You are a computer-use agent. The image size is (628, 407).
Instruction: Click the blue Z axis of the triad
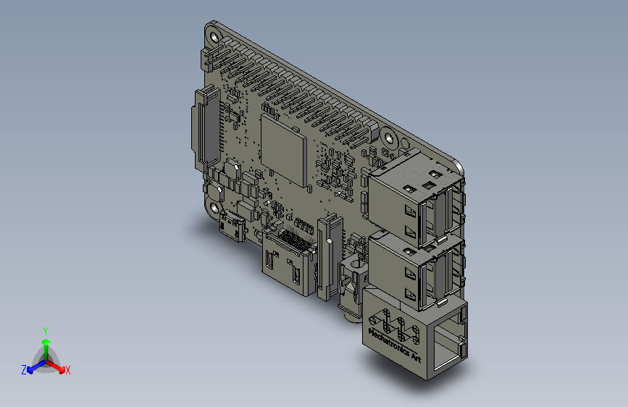(x=36, y=367)
